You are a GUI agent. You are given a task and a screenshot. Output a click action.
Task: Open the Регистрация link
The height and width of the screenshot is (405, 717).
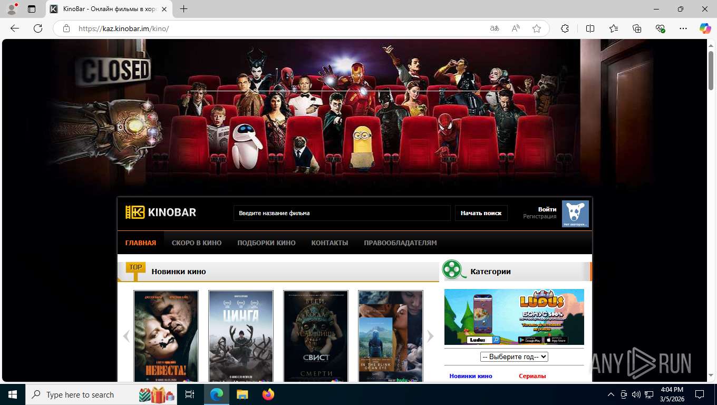click(540, 216)
